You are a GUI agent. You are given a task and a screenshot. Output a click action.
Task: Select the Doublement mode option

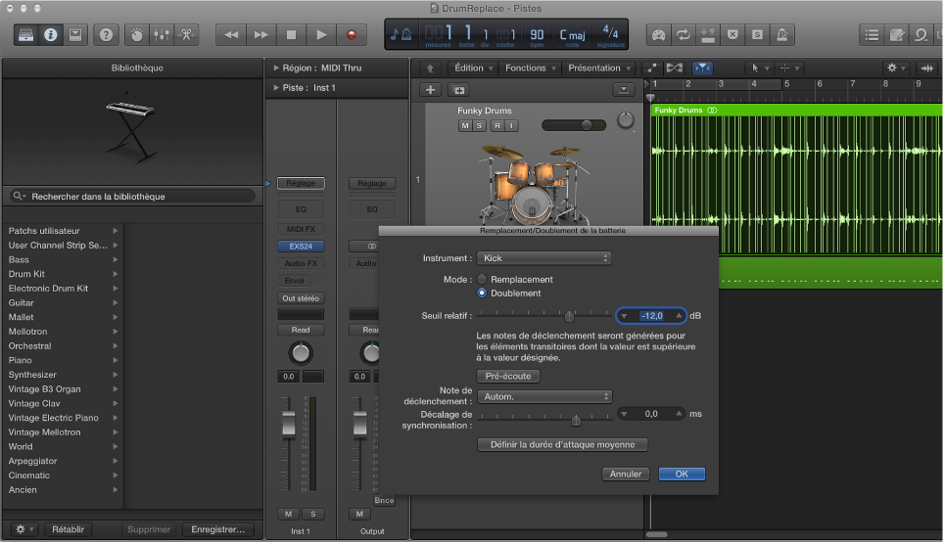(x=482, y=294)
